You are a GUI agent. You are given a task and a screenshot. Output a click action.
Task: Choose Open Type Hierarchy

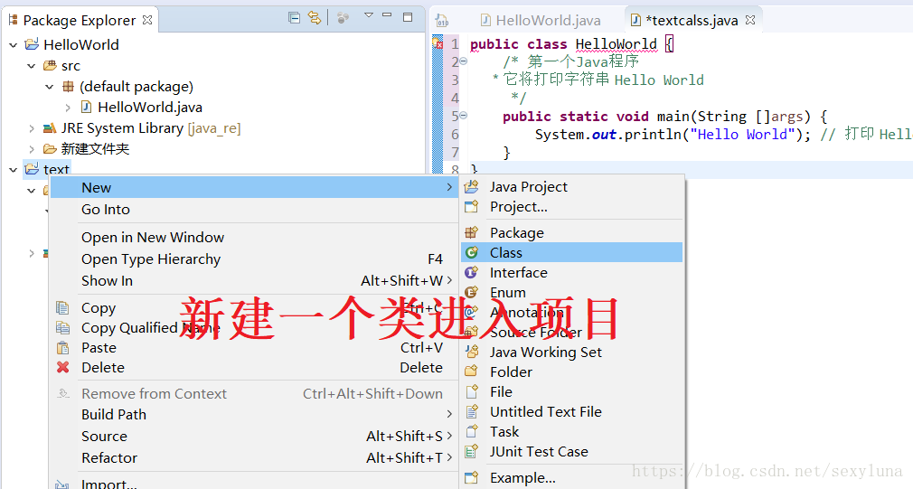[254, 259]
